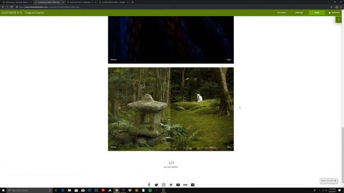
Task: Close the Customizing Before After tab
Action: (63, 2)
